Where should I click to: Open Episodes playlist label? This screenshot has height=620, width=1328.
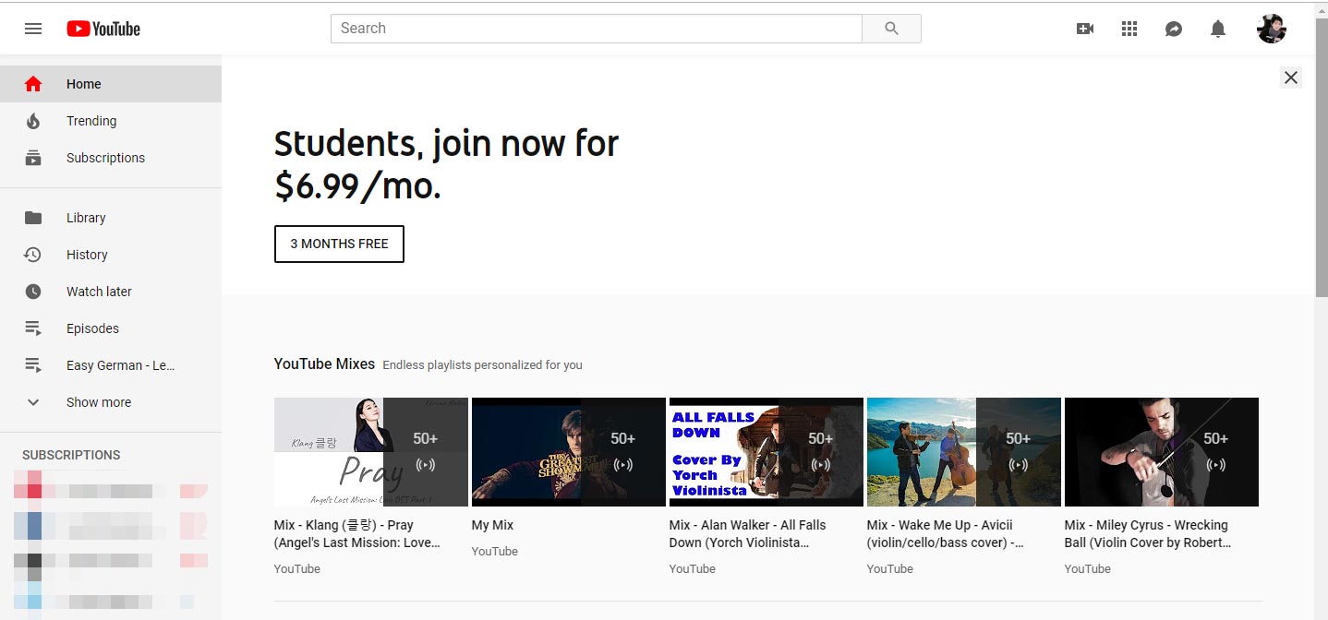(x=92, y=328)
